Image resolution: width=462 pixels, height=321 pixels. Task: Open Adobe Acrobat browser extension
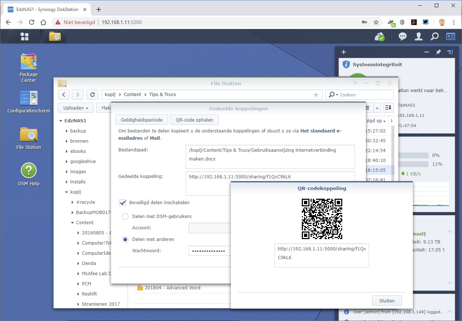[414, 22]
